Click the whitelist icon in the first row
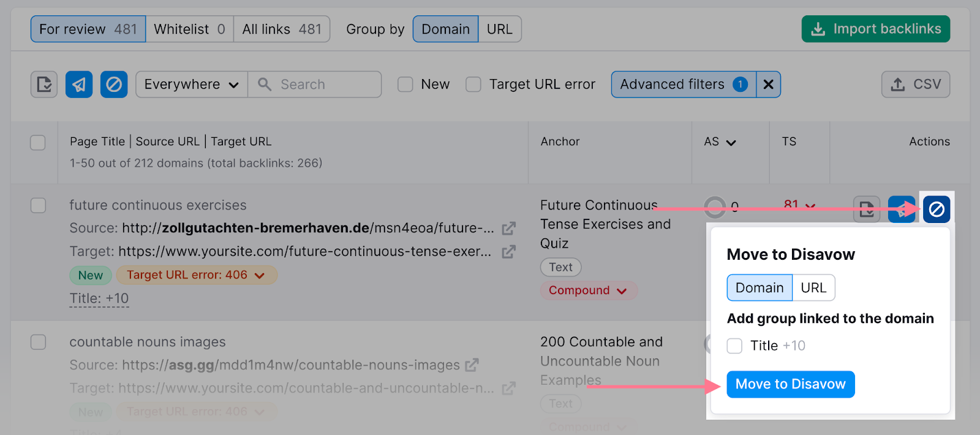 866,210
